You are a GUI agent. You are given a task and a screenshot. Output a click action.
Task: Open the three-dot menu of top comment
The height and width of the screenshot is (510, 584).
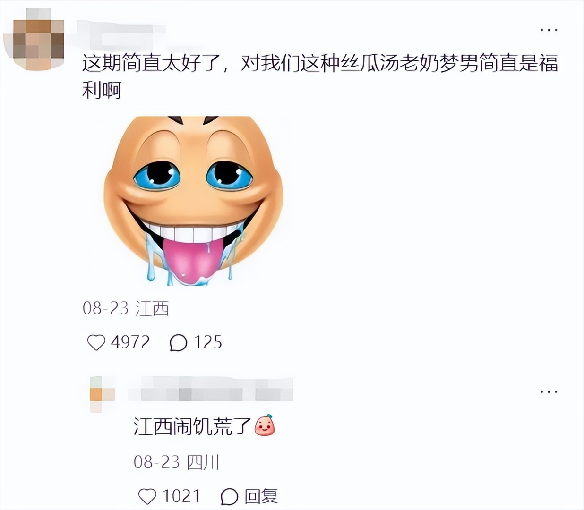pos(549,30)
